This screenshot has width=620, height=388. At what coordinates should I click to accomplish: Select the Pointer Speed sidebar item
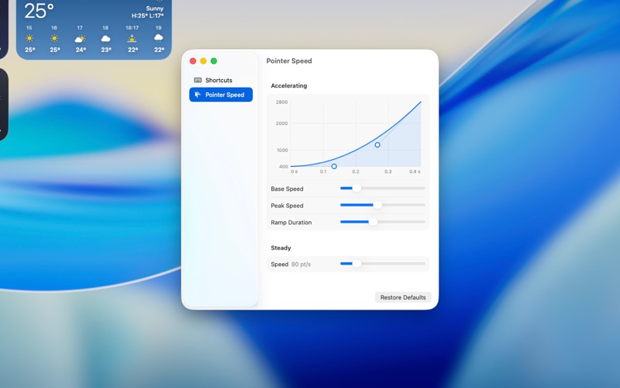pyautogui.click(x=221, y=95)
